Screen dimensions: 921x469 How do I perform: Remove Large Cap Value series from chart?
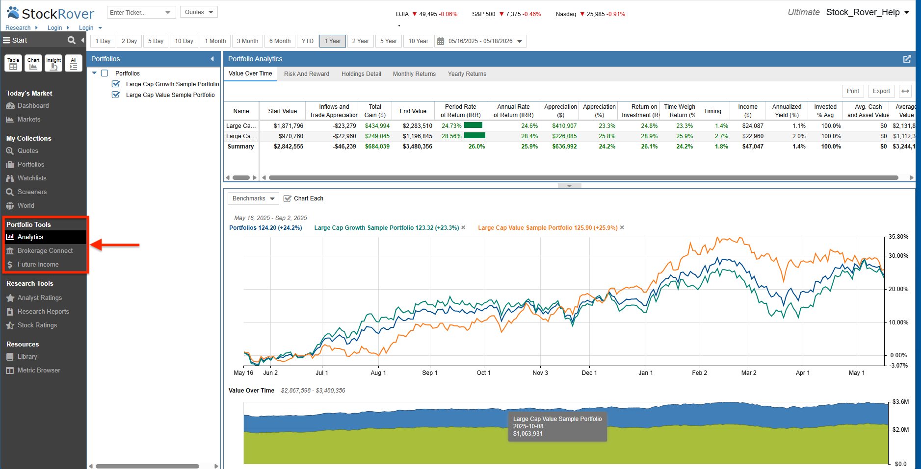[622, 227]
